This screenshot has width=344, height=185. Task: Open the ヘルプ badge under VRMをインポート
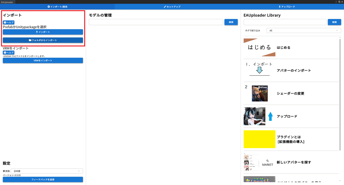[x=9, y=53]
